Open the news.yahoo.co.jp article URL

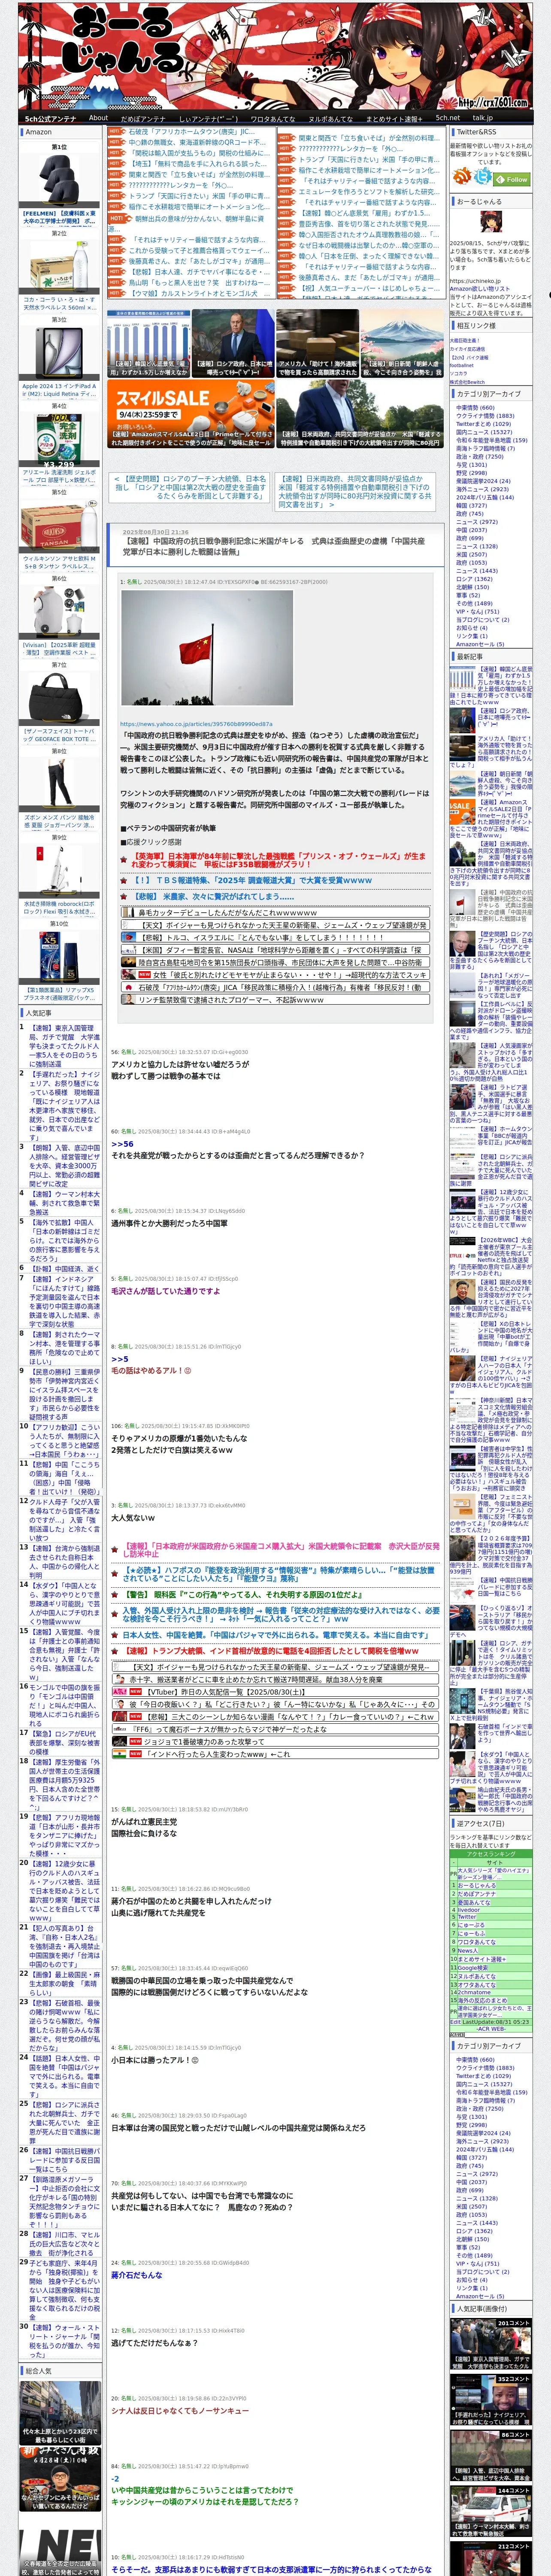point(196,724)
